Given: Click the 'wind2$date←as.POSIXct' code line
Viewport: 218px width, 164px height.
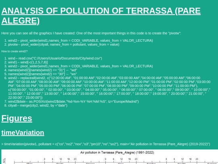Looking at the screenshot, I should 73,102.
